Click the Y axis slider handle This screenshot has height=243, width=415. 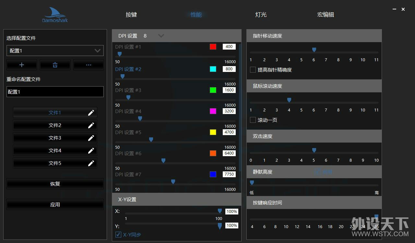click(220, 226)
